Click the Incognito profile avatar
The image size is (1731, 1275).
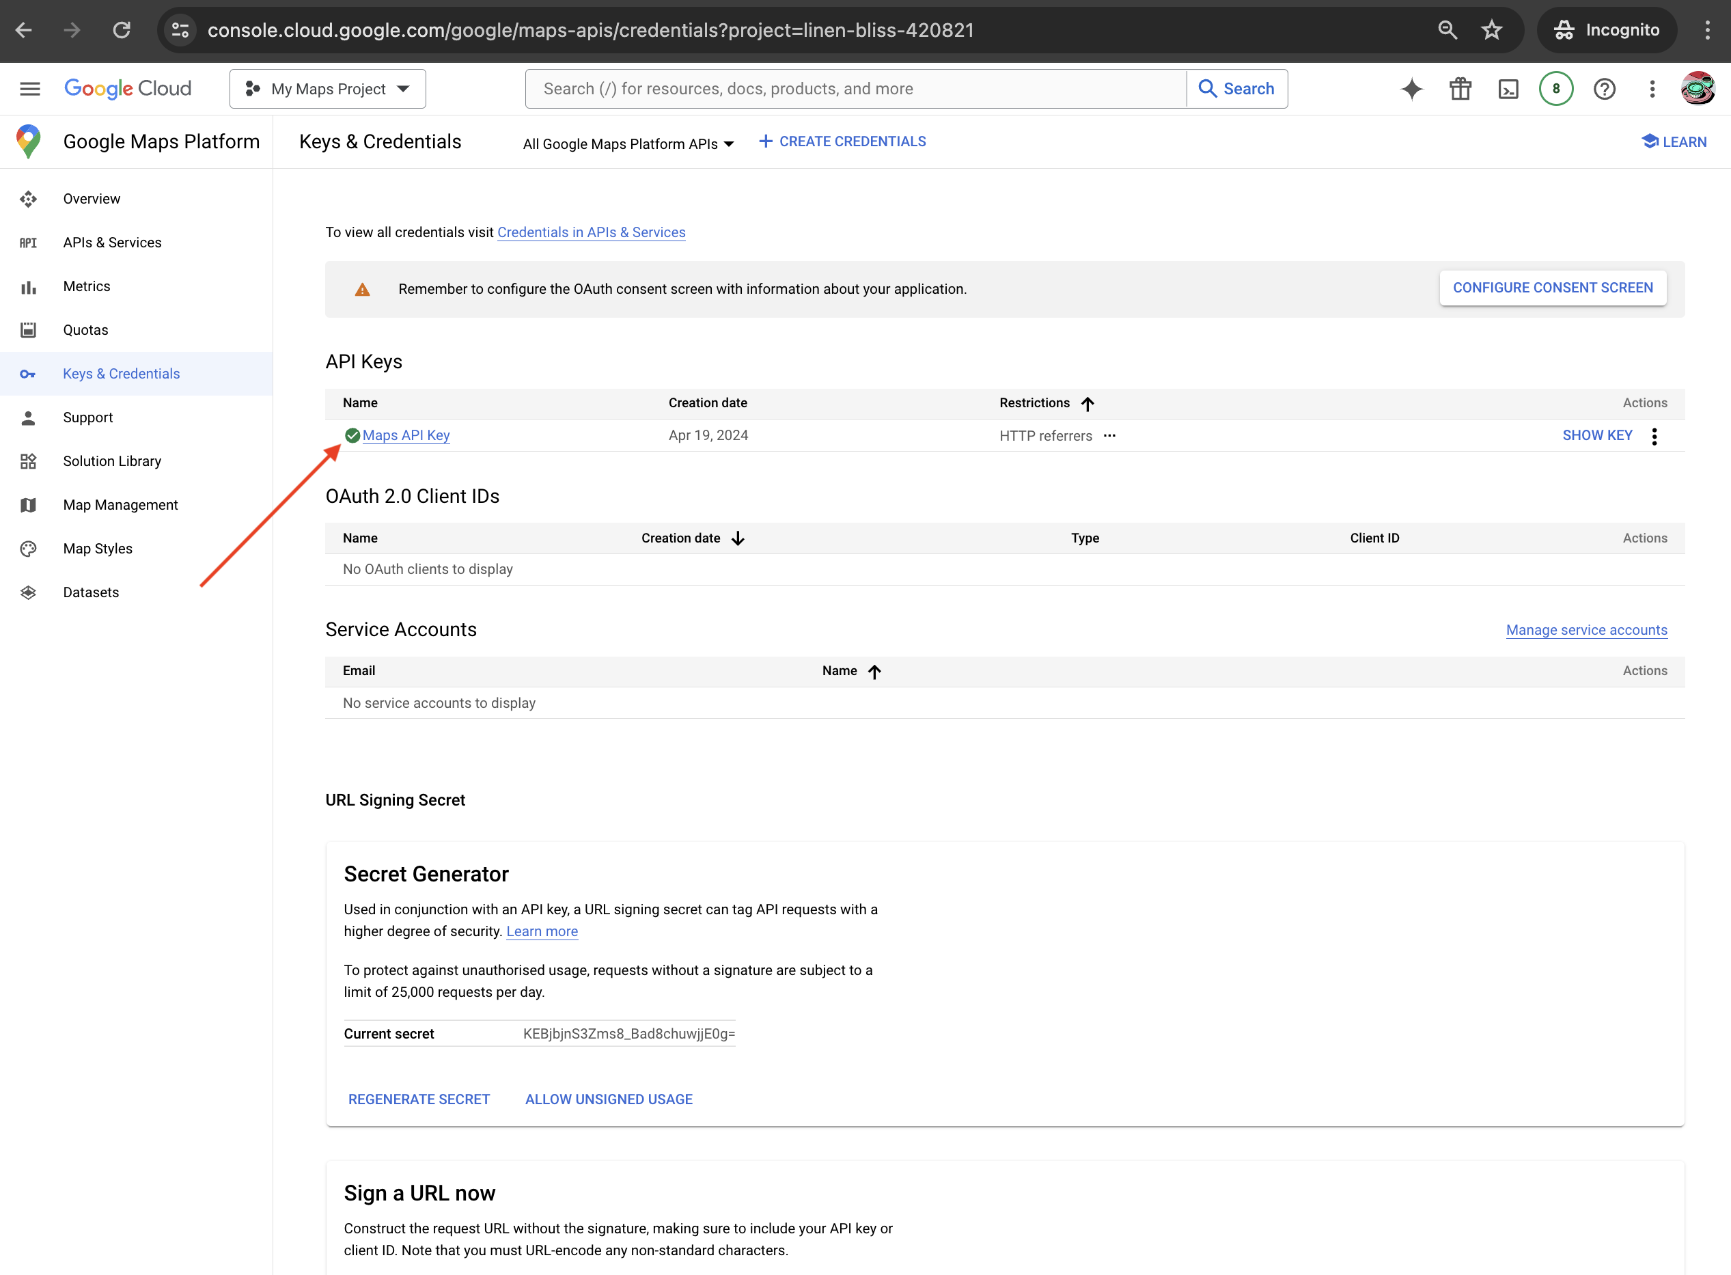click(x=1699, y=88)
